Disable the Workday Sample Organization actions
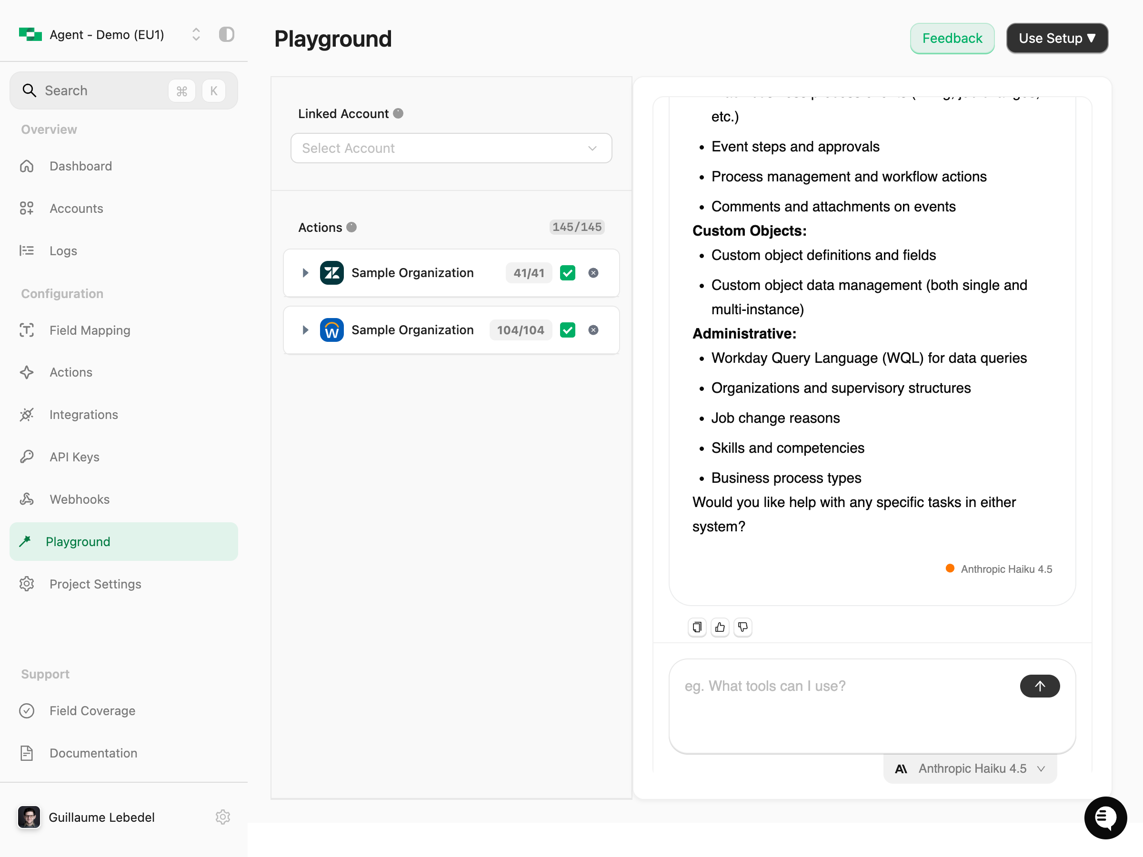 tap(567, 329)
